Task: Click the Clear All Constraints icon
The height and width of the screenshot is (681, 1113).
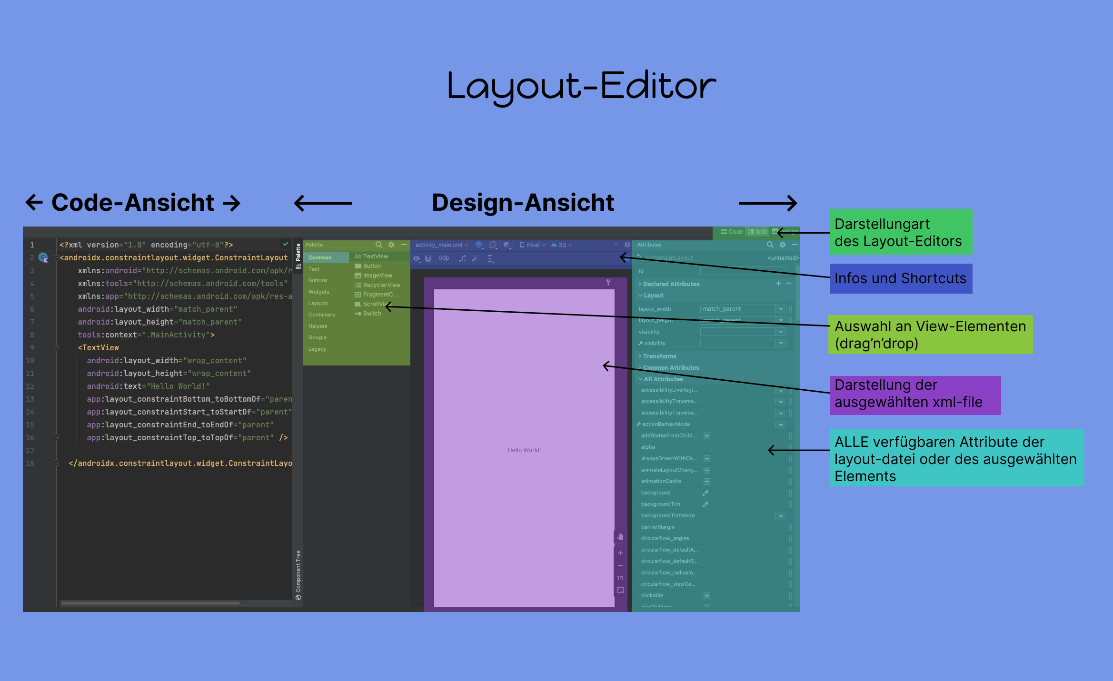Action: click(462, 258)
